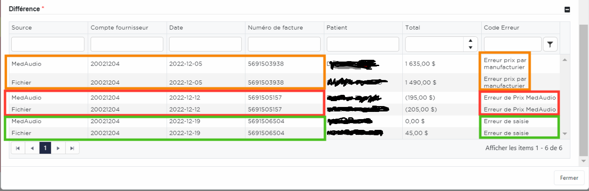Increase the Total filter value with up arrow
Viewport: 589px width, 191px height.
pos(470,41)
